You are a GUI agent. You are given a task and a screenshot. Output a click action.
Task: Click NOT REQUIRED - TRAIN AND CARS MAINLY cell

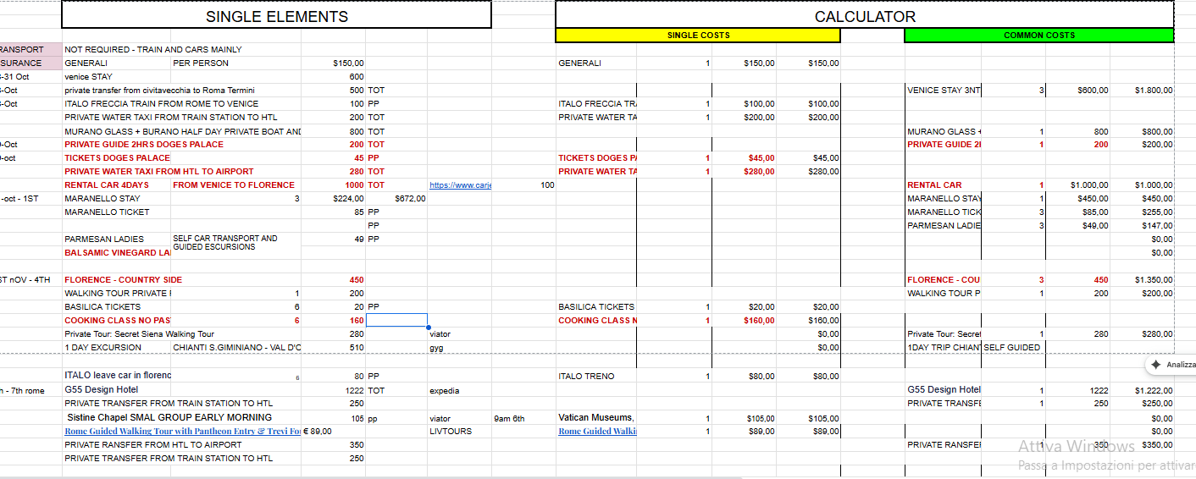(153, 50)
